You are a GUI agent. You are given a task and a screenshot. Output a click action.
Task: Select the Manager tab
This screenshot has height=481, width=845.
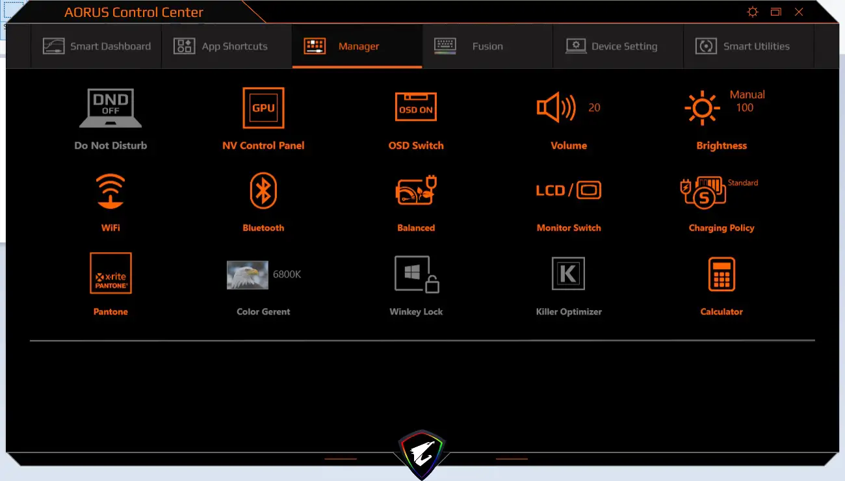(357, 46)
